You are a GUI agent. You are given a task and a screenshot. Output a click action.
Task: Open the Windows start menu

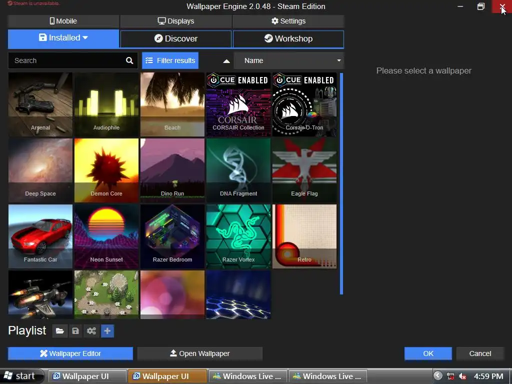(x=21, y=376)
